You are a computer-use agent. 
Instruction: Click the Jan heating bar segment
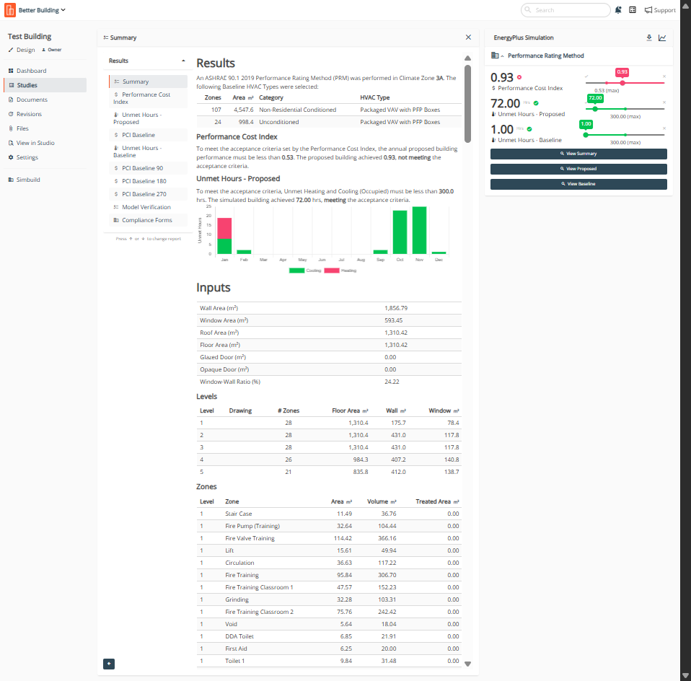coord(224,228)
